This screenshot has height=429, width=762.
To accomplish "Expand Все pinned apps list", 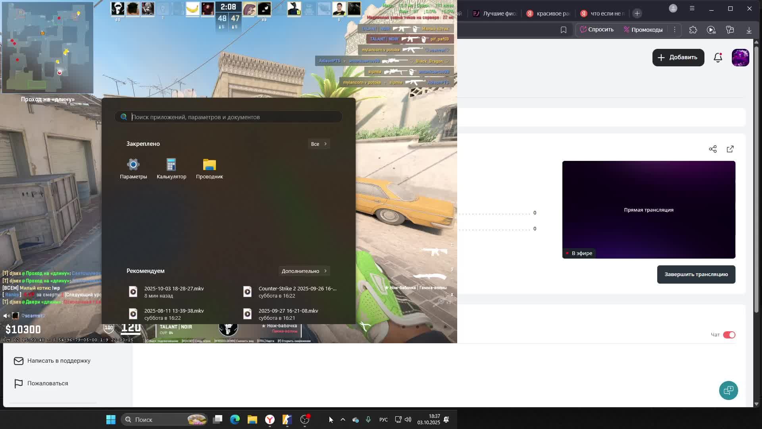I will tap(319, 144).
